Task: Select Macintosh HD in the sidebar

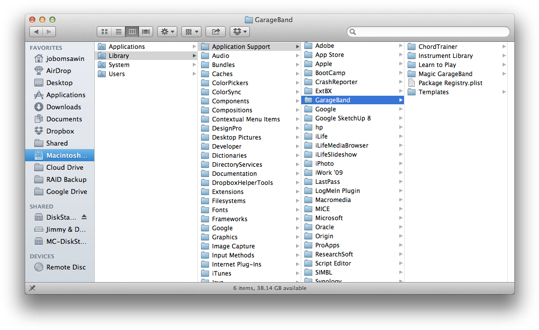Action: coord(60,155)
